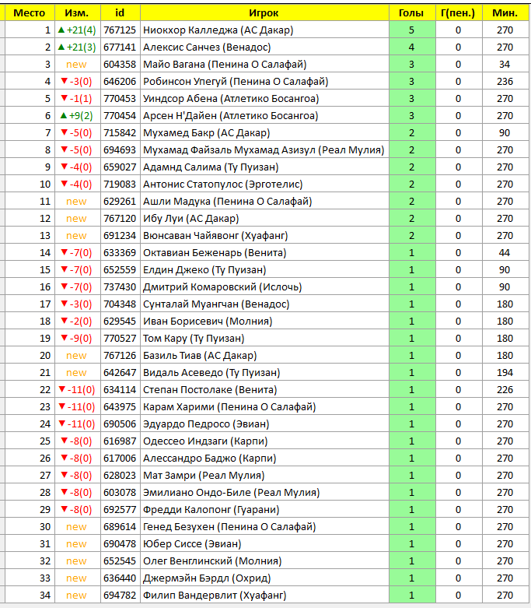531x608 pixels.
Task: Select player Юбер Сиссе (Эвиан)
Action: 192,543
